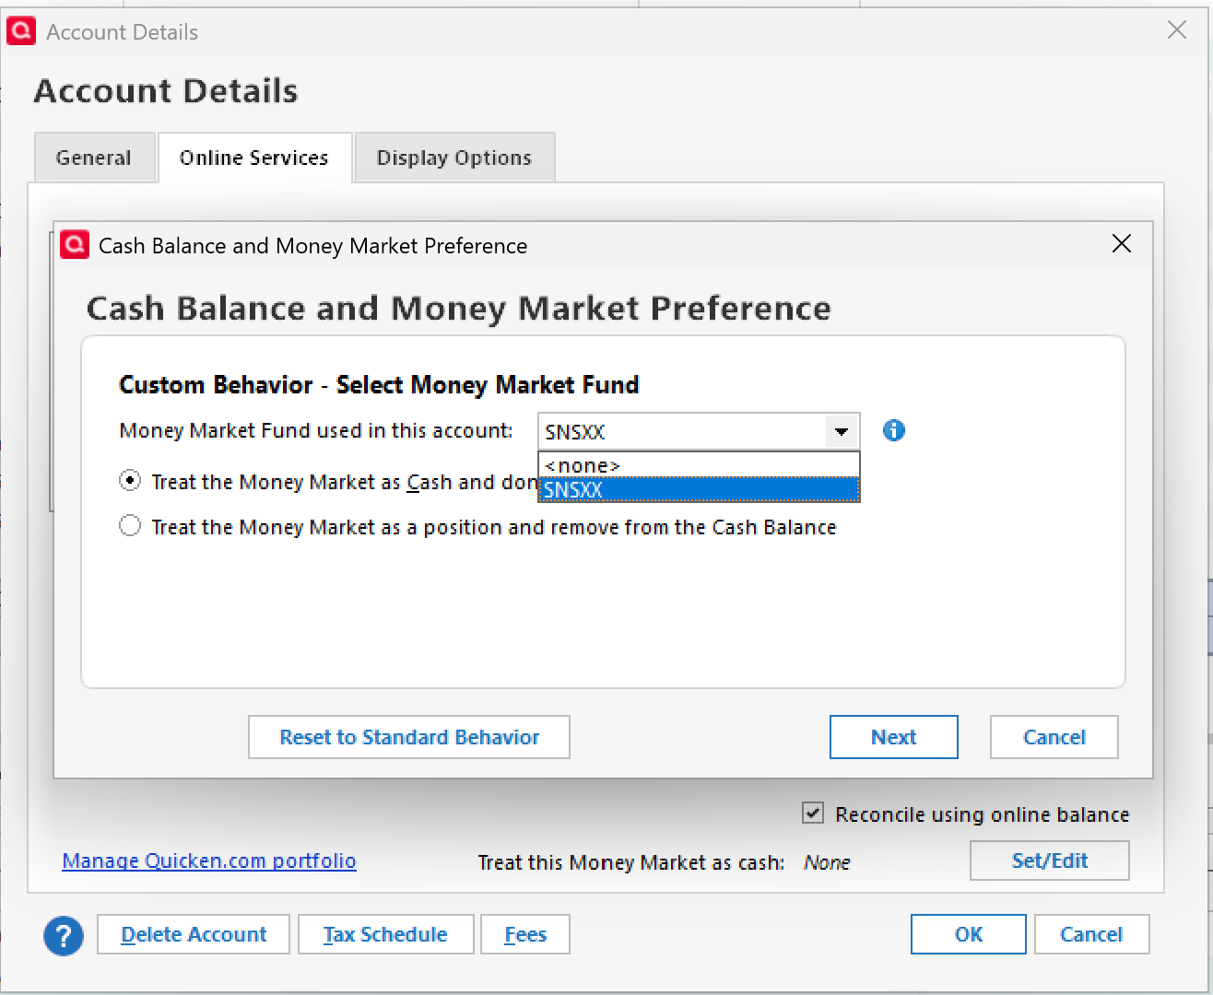Click the Quicken logo in the Account Details title bar
Image resolution: width=1213 pixels, height=995 pixels.
21,31
